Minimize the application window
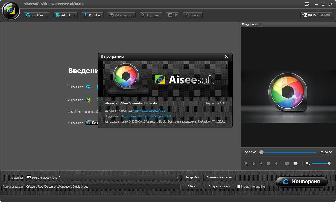Image resolution: width=336 pixels, height=202 pixels. tap(317, 4)
